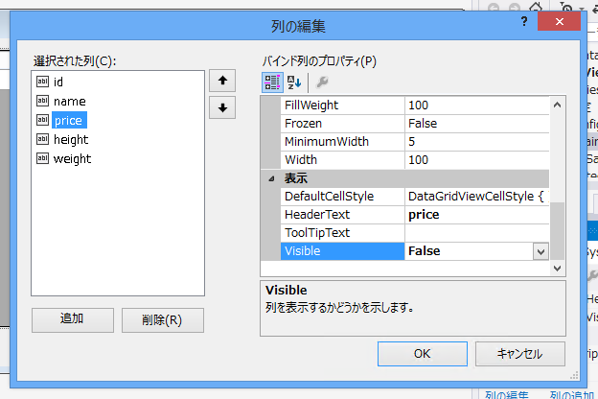
Task: Edit the MinimumWidth value 5
Action: coord(476,142)
